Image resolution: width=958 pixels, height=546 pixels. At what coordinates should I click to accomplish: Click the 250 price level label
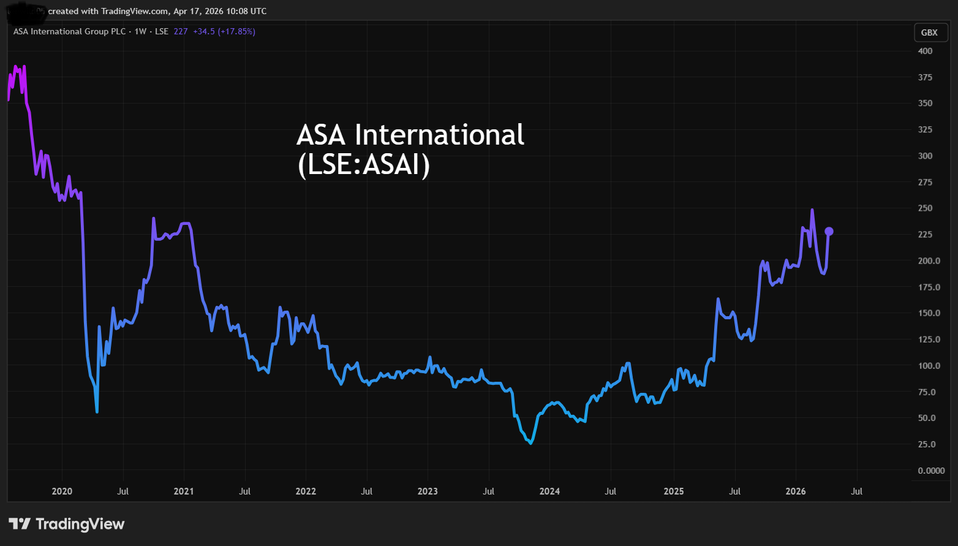coord(925,208)
